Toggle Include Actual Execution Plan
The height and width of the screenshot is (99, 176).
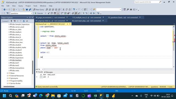[x=62, y=13]
